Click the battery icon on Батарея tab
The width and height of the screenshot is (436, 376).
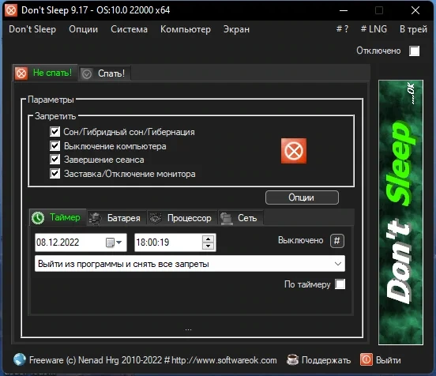coord(96,218)
